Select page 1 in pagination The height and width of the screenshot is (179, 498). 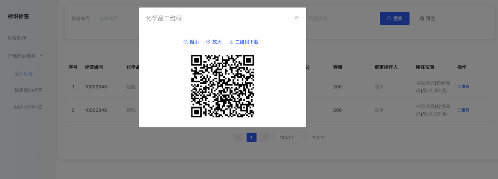[x=251, y=138]
